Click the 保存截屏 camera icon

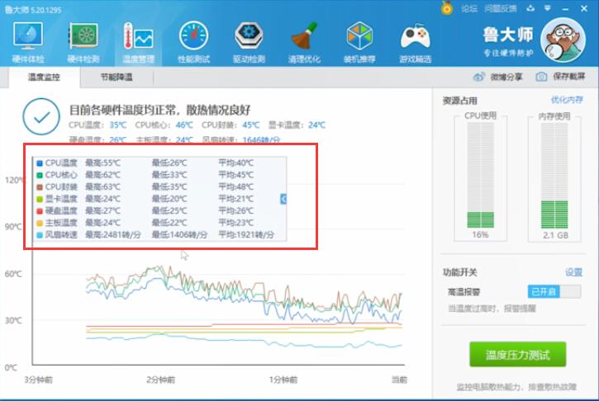(541, 77)
